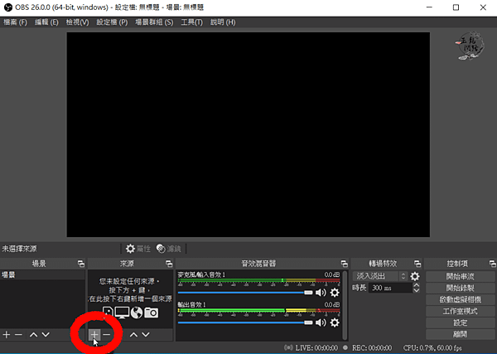Image resolution: width=497 pixels, height=354 pixels.
Task: Click the 300 ms duration field
Action: [390, 288]
